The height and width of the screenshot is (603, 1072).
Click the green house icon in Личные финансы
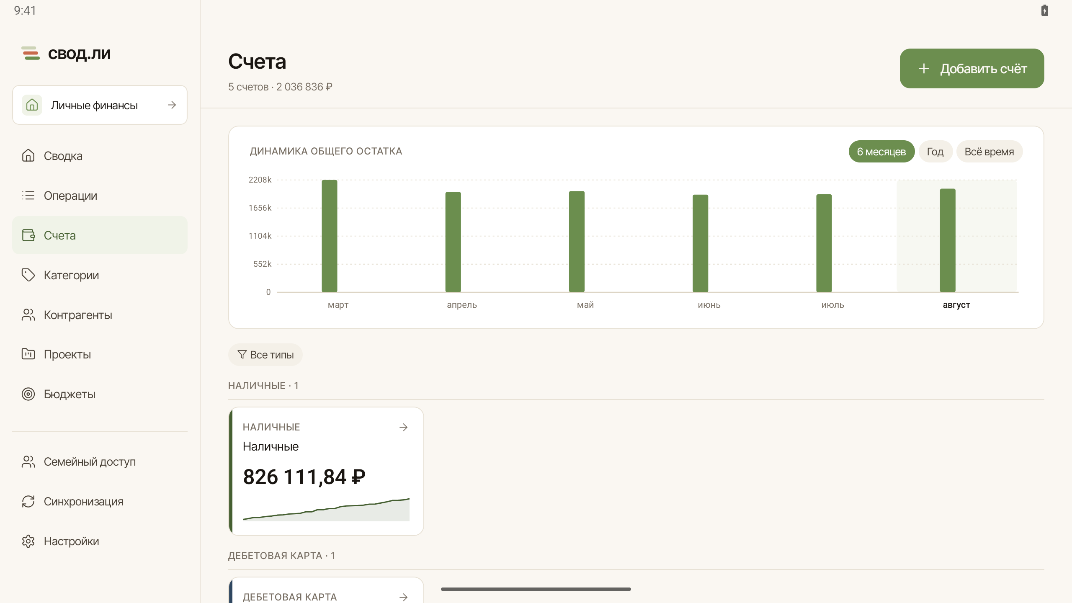[32, 105]
